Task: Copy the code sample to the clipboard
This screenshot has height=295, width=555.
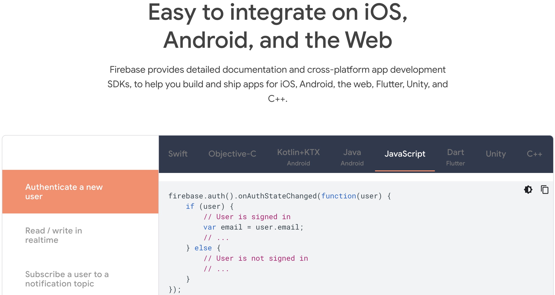Action: pyautogui.click(x=545, y=190)
